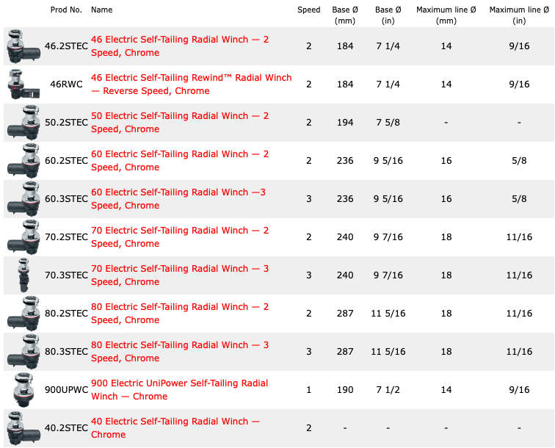Open the 40 Electric Self-Tailing Radial Winch link
The width and height of the screenshot is (555, 448).
coord(175,427)
